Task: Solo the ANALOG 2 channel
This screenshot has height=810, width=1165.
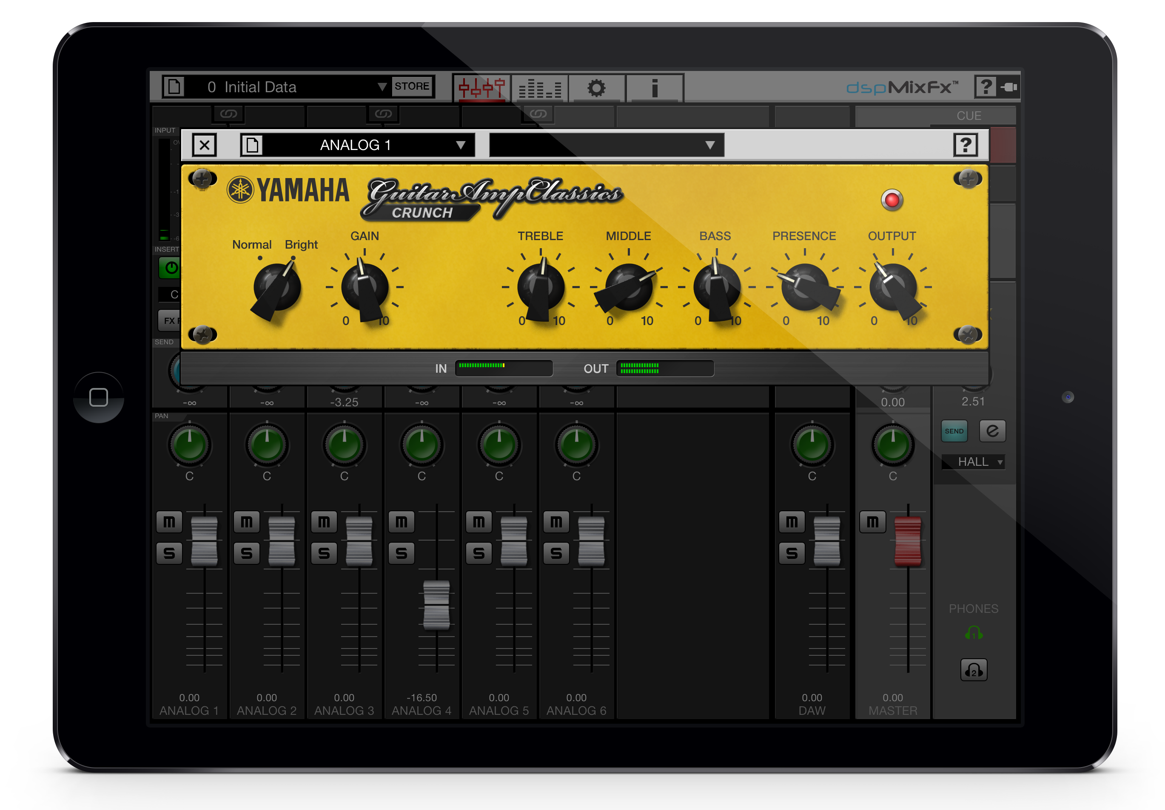Action: pyautogui.click(x=247, y=553)
